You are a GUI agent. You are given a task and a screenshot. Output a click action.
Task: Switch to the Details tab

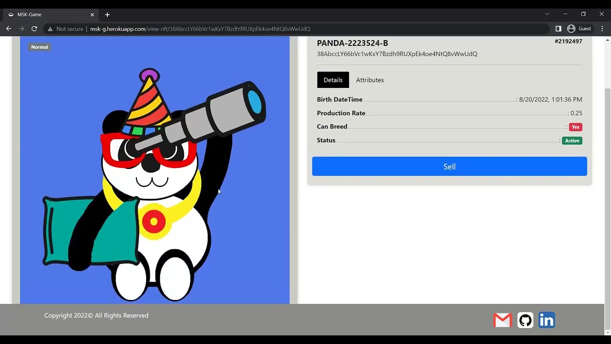point(333,80)
